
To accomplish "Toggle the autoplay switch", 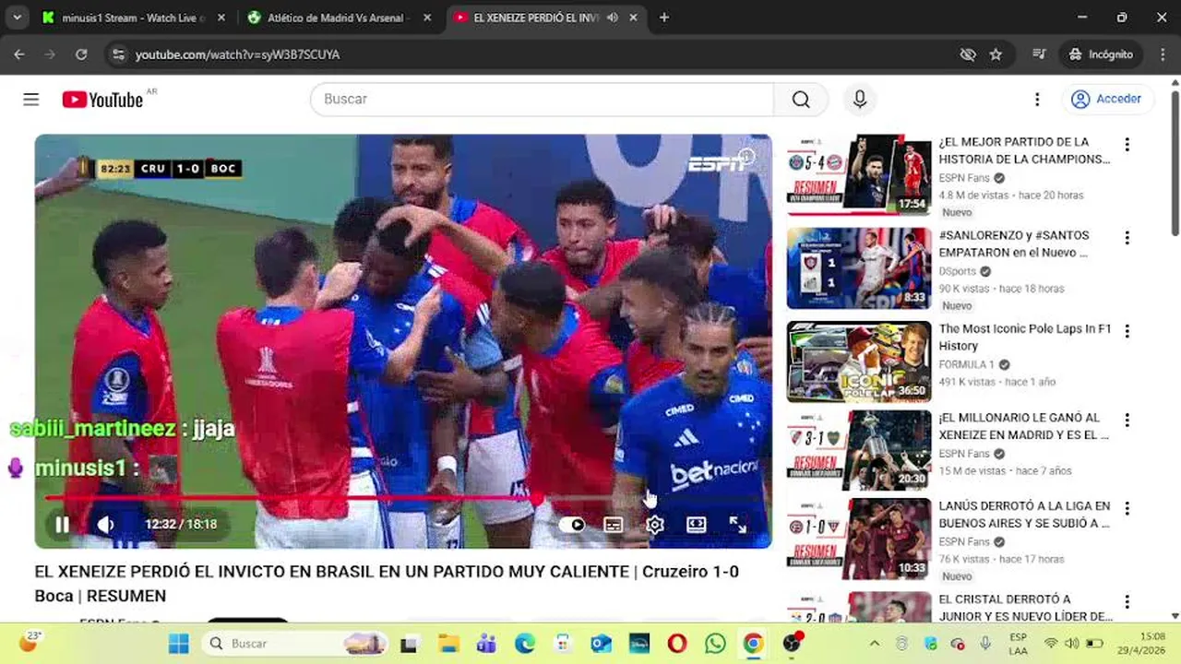I will tap(572, 525).
